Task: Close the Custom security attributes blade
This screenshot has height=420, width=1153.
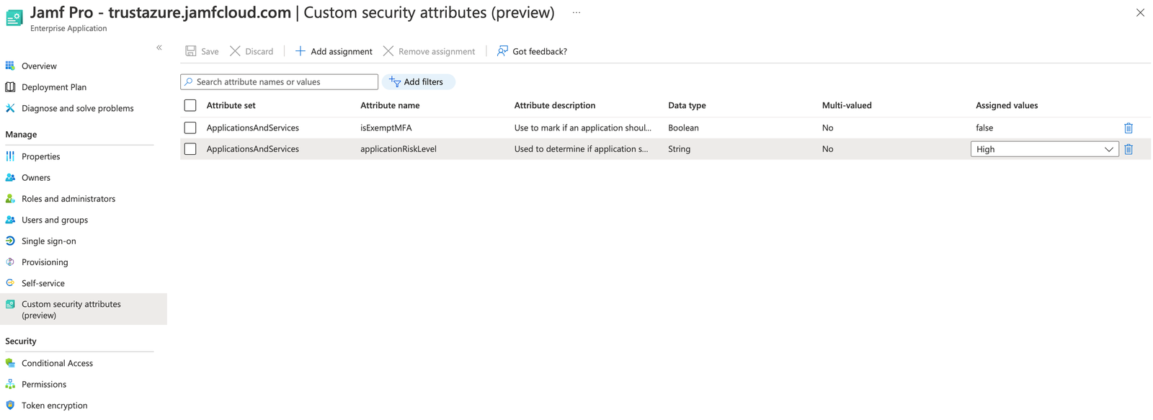Action: coord(1140,13)
